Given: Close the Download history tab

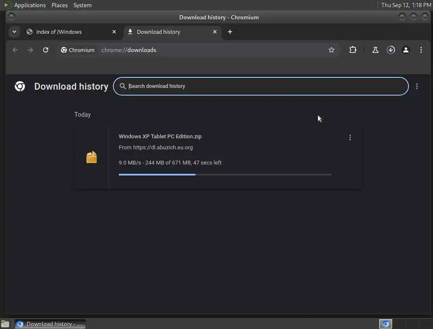Looking at the screenshot, I should [215, 32].
